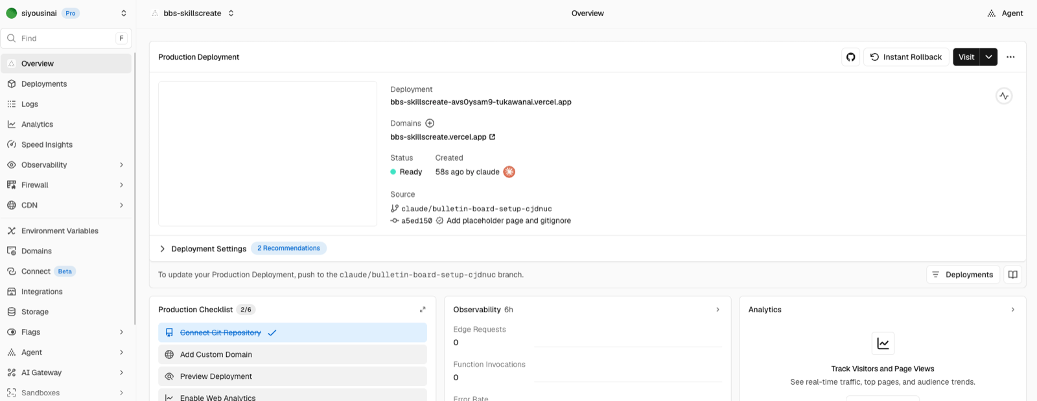Click the Deployments cube icon in sidebar

point(12,84)
